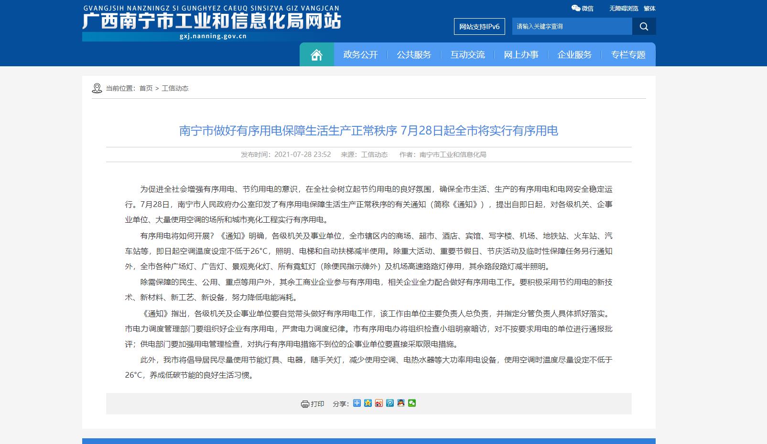Image resolution: width=767 pixels, height=444 pixels.
Task: Click the printer icon to print article
Action: click(305, 404)
